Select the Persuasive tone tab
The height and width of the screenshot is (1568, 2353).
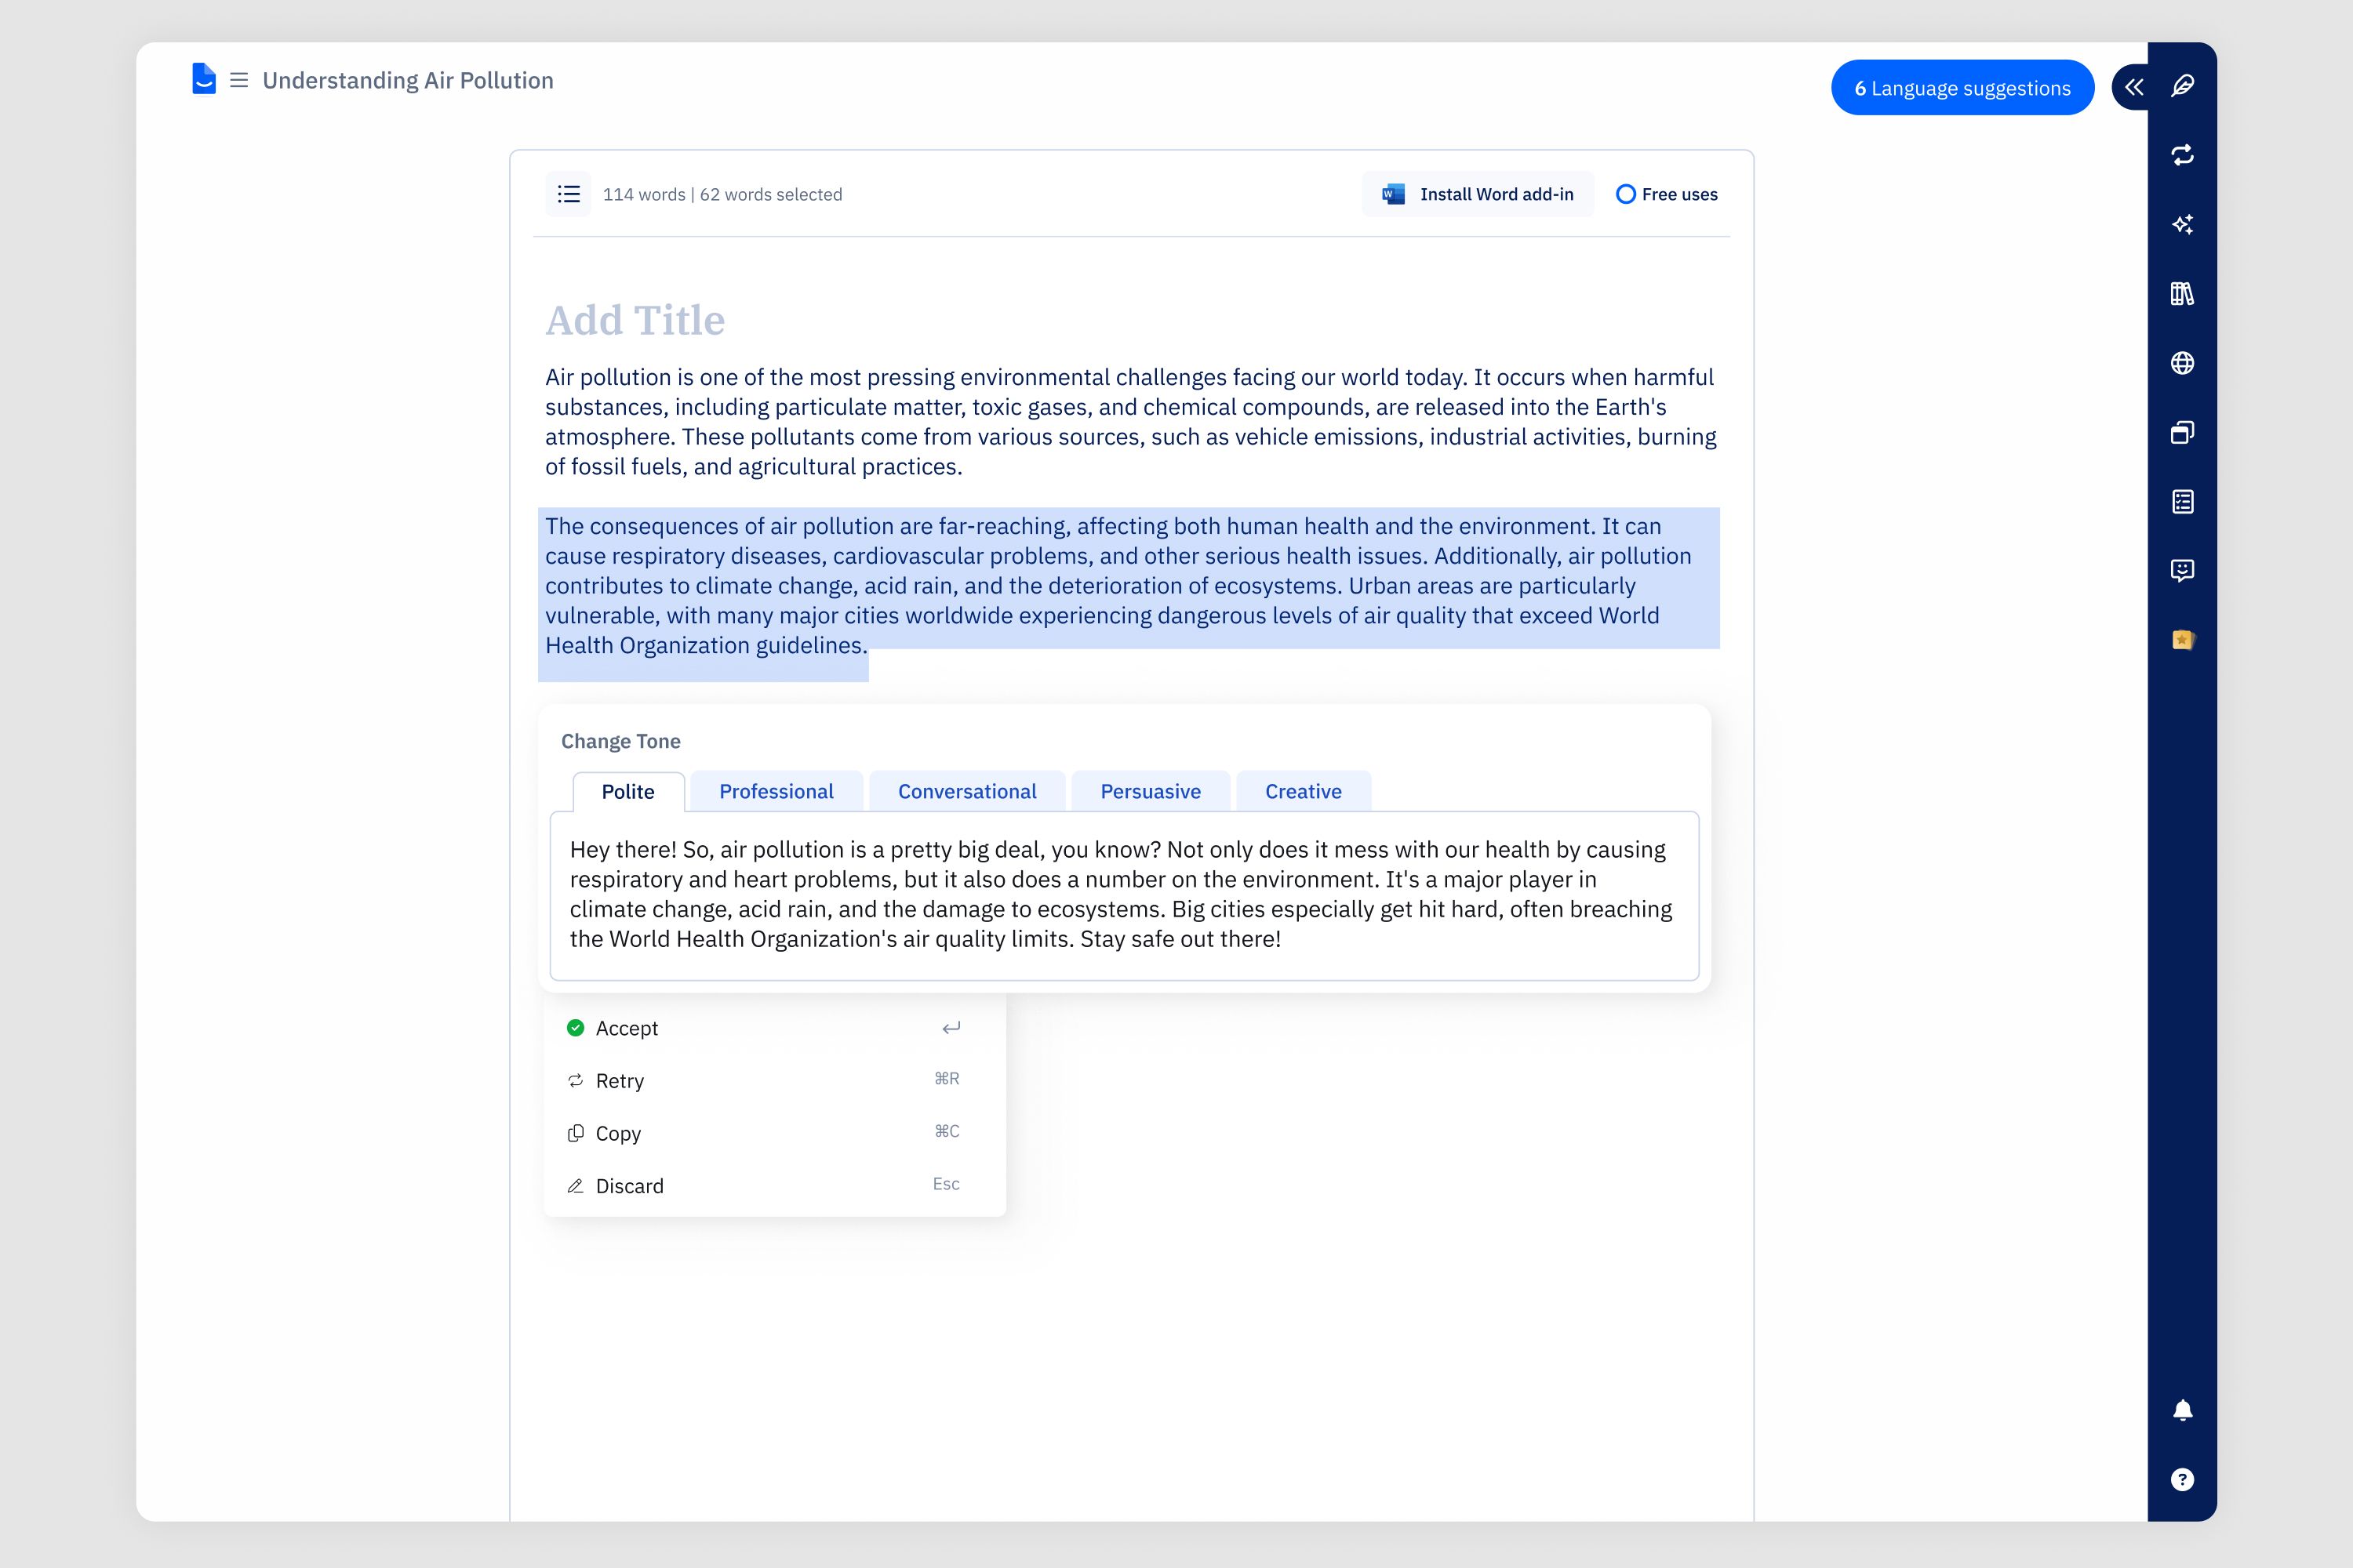coord(1150,791)
